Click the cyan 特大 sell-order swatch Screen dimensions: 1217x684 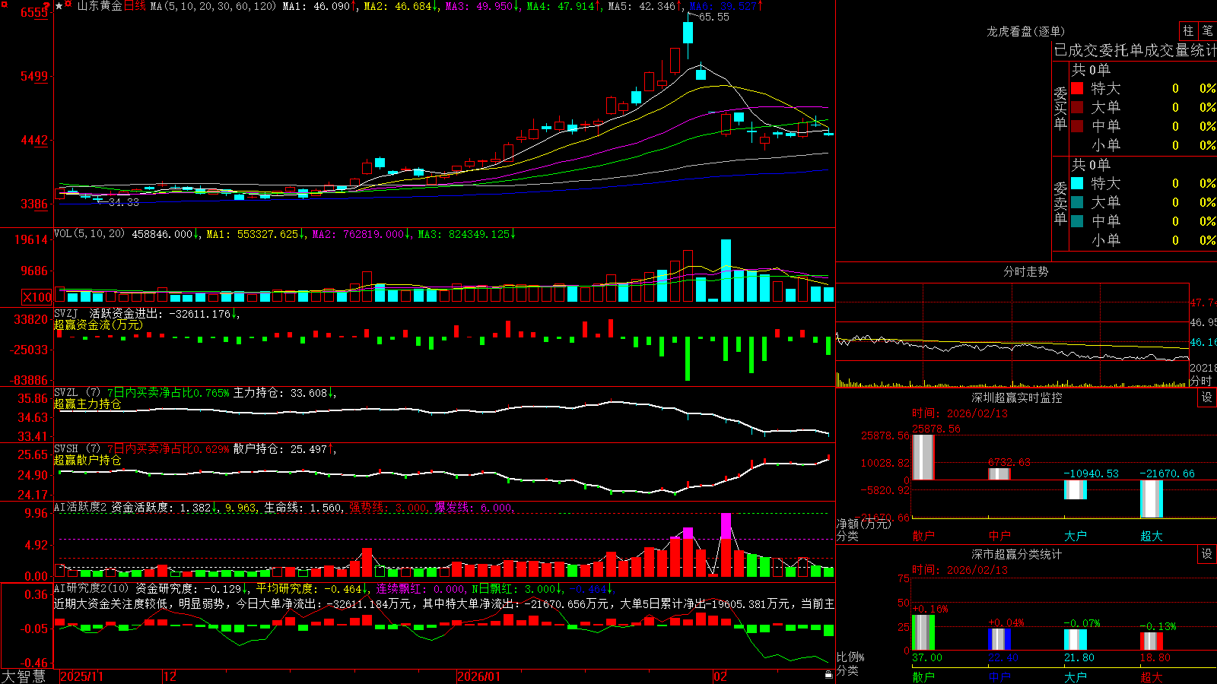1077,183
